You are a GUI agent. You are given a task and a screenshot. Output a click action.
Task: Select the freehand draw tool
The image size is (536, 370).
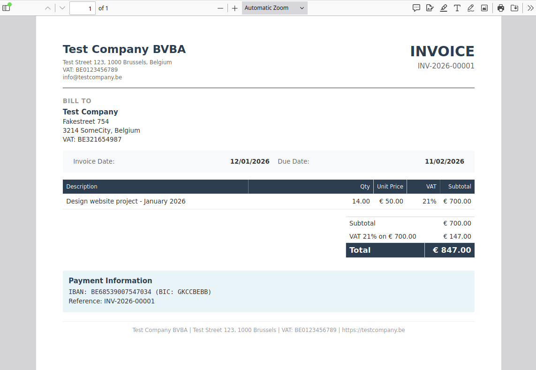(471, 8)
